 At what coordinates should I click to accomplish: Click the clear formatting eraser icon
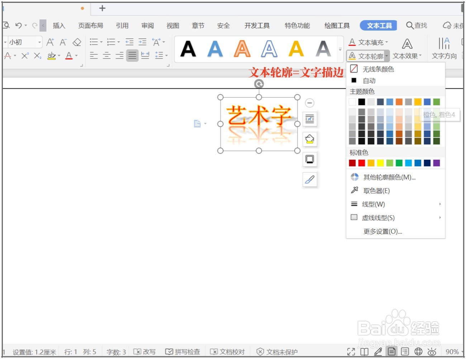tap(77, 42)
